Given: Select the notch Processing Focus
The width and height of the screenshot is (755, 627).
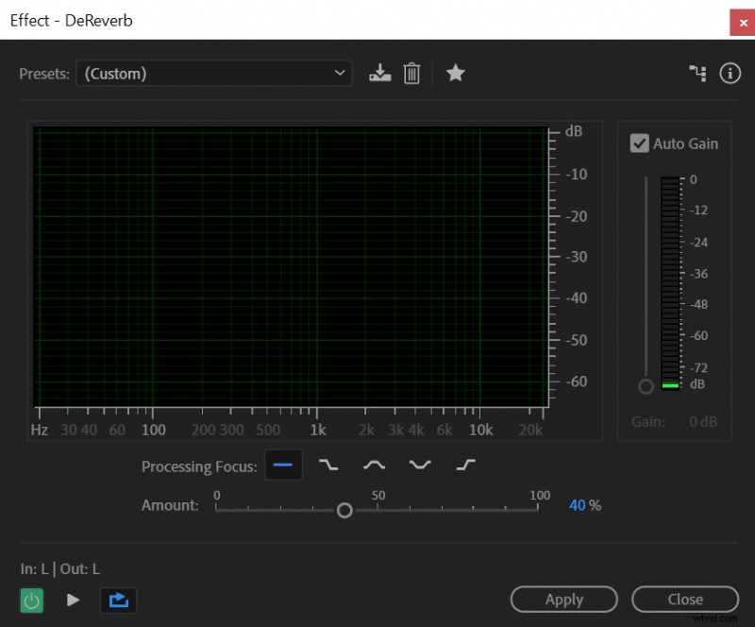Looking at the screenshot, I should [x=419, y=465].
